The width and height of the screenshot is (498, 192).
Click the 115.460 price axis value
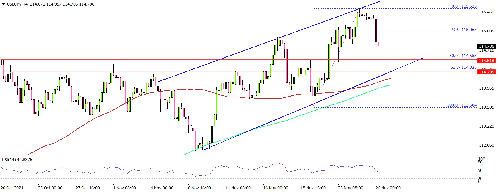click(x=486, y=12)
